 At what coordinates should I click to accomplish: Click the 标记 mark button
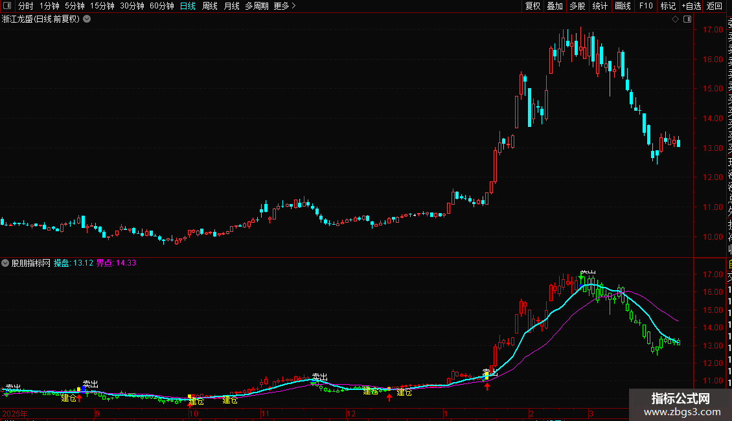[x=668, y=6]
